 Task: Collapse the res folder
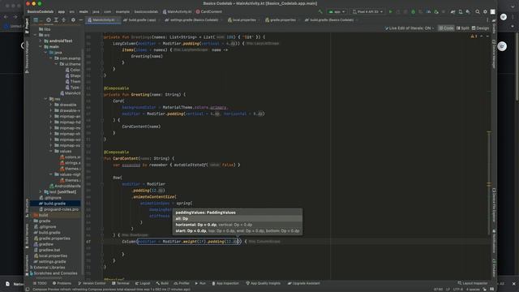point(45,99)
